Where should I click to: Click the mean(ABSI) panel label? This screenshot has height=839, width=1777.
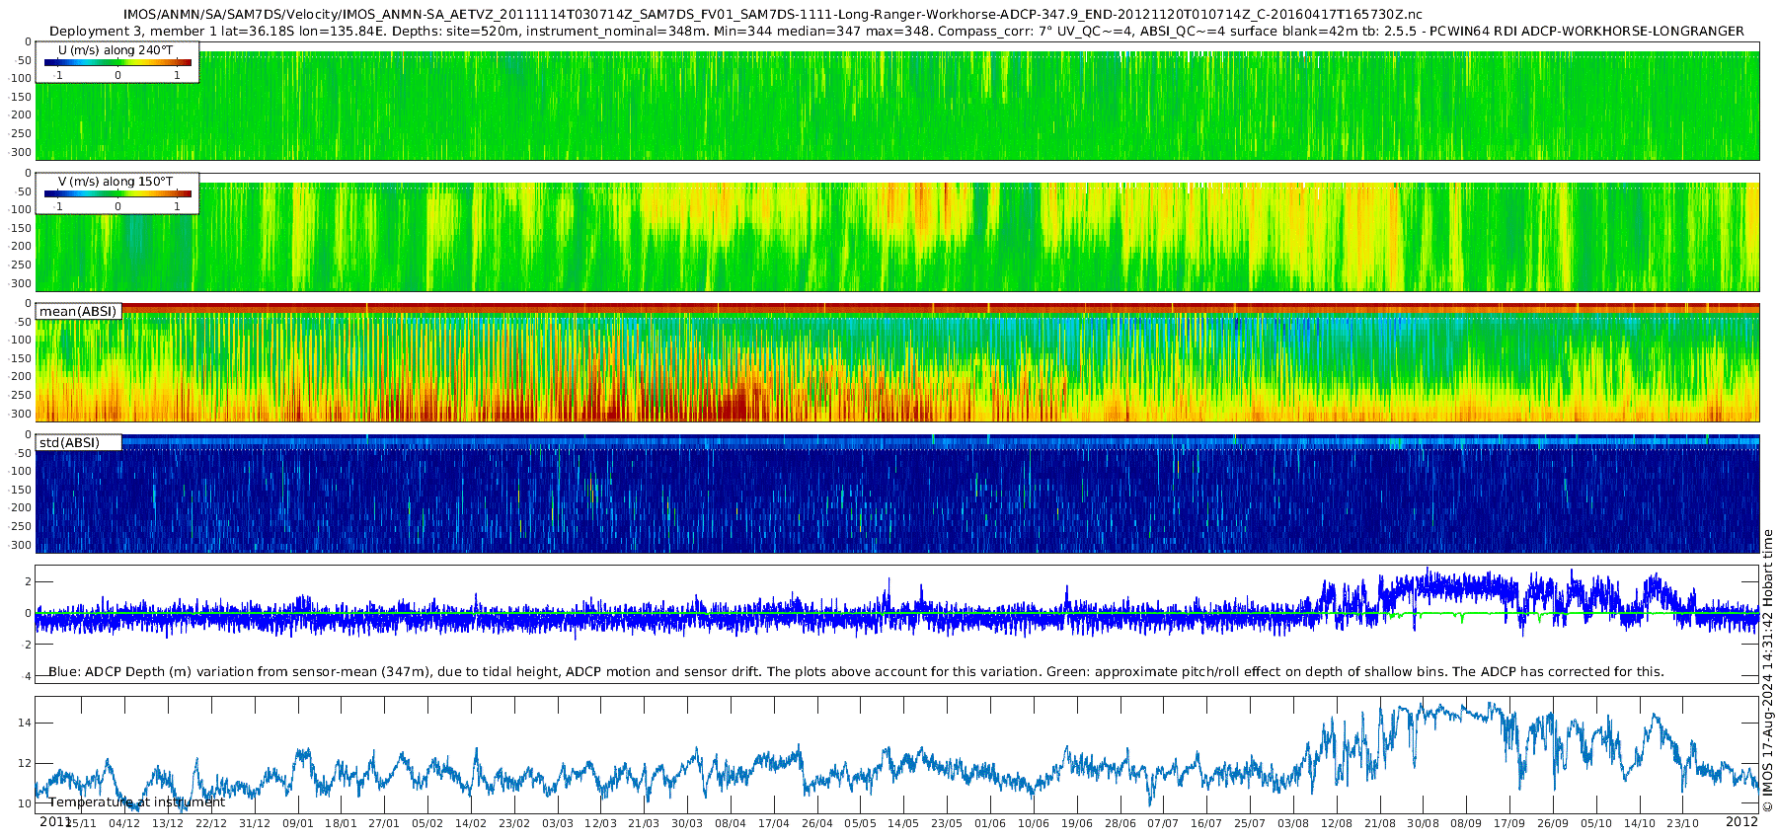pyautogui.click(x=78, y=312)
